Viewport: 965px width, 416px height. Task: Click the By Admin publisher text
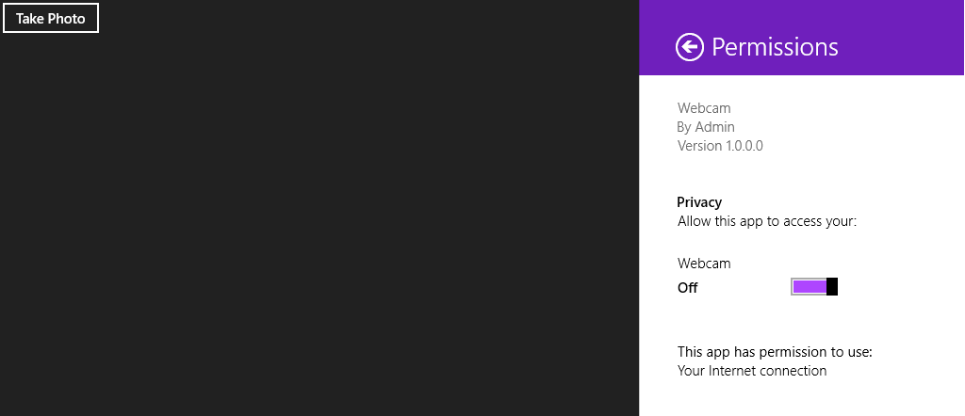click(x=706, y=127)
